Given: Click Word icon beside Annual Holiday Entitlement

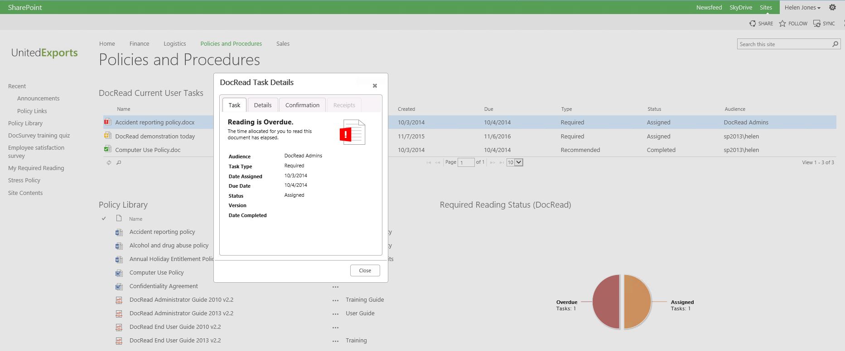Looking at the screenshot, I should tap(119, 259).
